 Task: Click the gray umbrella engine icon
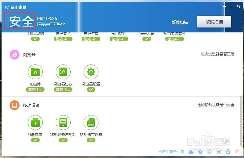(237, 152)
